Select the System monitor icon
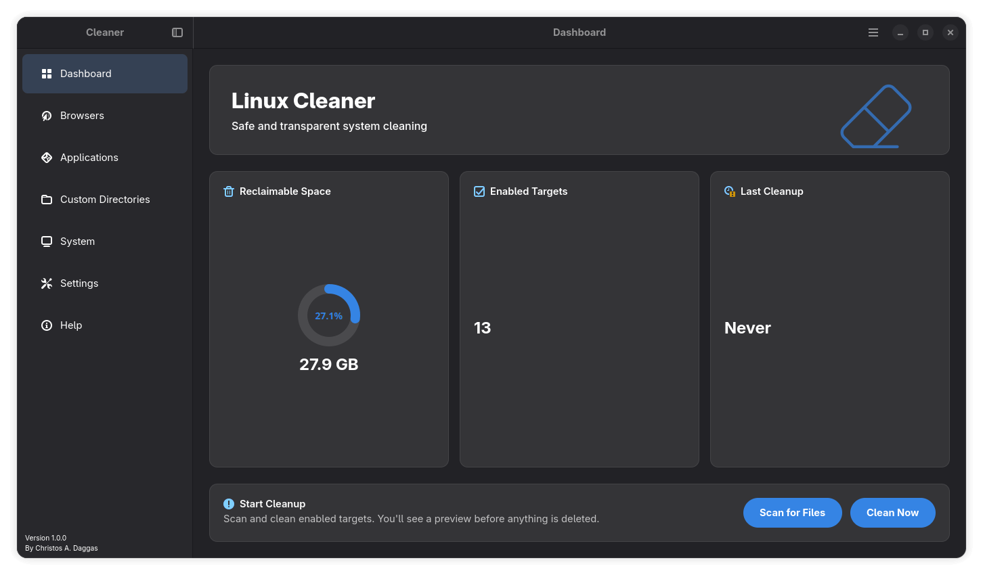The width and height of the screenshot is (983, 575). tap(46, 241)
